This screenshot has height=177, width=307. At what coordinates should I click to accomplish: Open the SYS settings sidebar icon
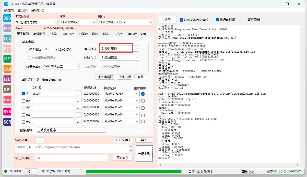7,111
